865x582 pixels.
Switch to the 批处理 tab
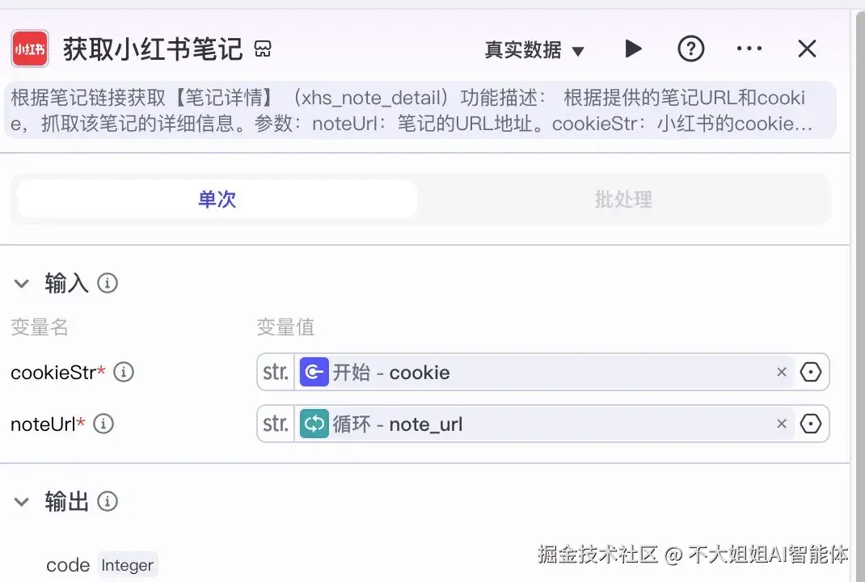[622, 200]
